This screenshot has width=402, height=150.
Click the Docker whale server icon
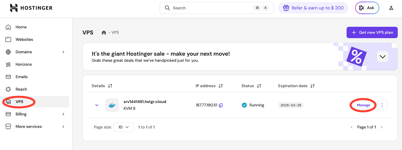tap(112, 105)
